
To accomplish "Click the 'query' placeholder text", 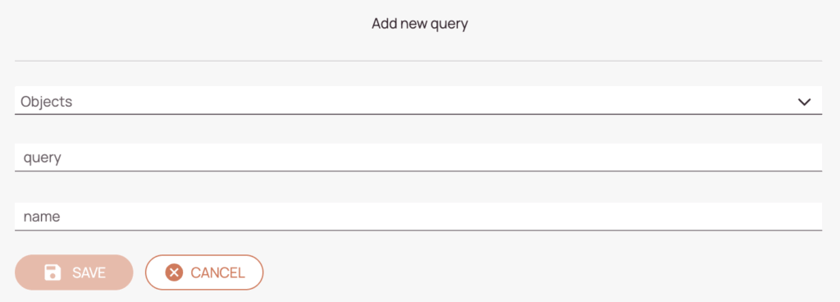I will click(x=42, y=158).
